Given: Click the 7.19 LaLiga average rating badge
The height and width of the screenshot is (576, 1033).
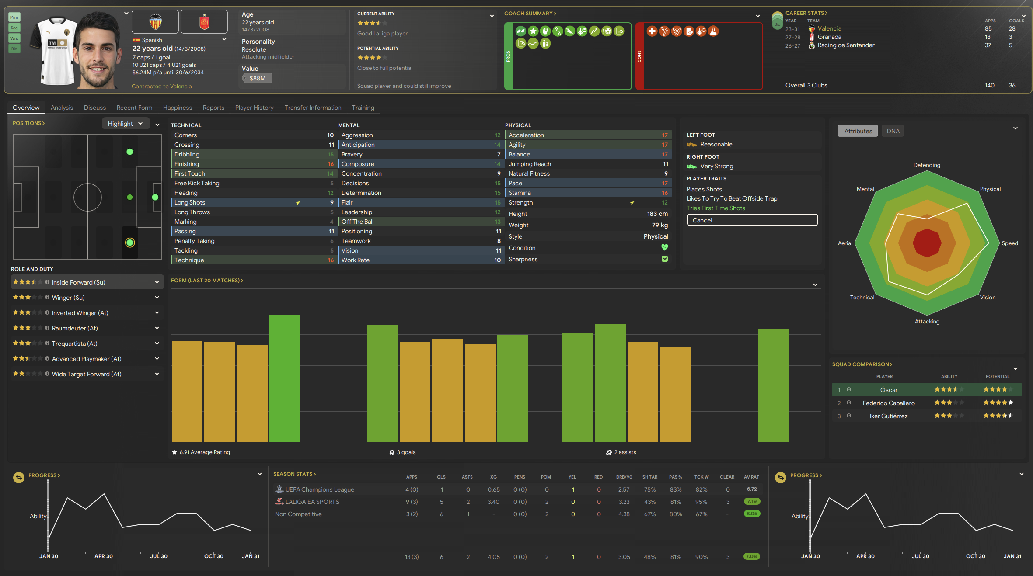Looking at the screenshot, I should [752, 501].
